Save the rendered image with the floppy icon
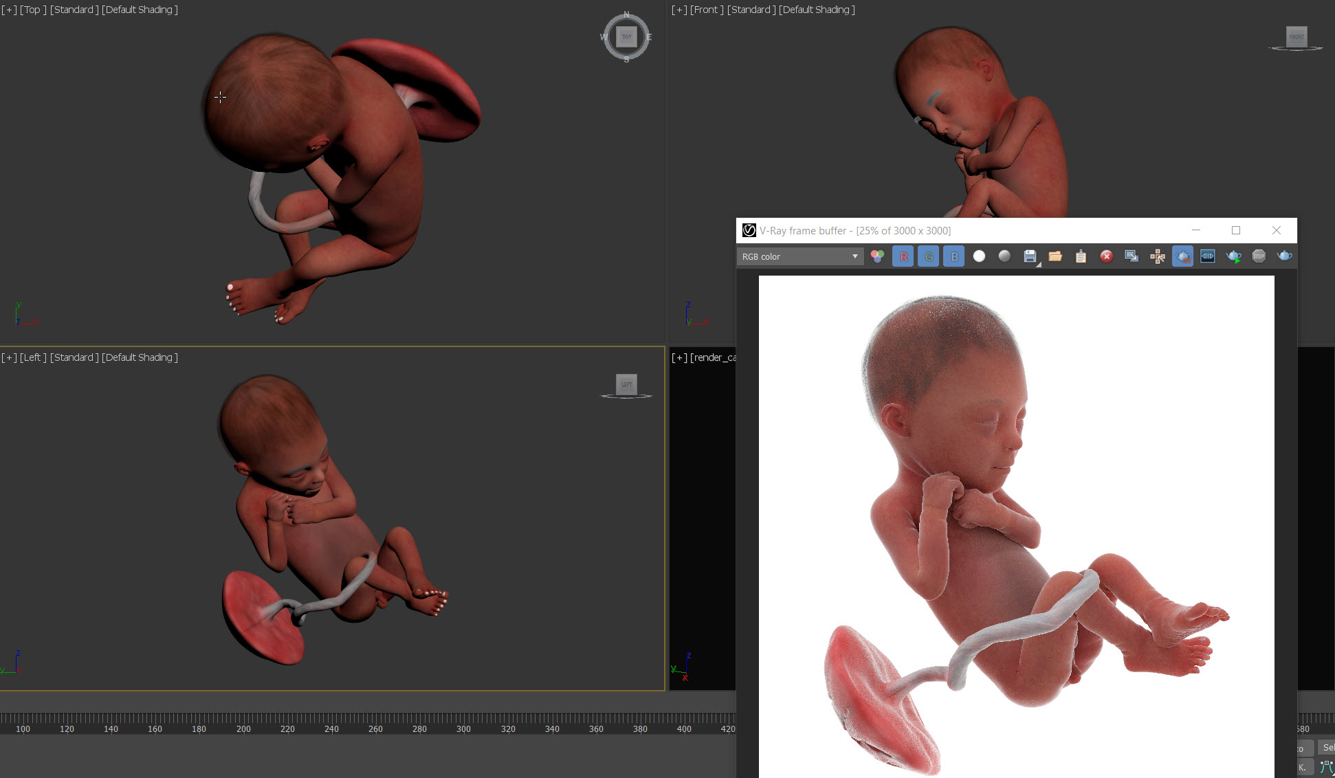The height and width of the screenshot is (778, 1335). coord(1030,256)
